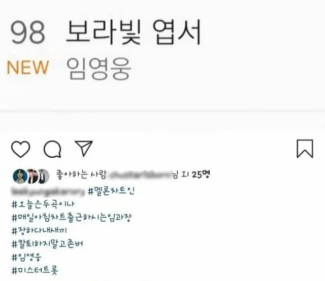This screenshot has height=281, width=325.
Task: Open the third liker's avatar
Action: point(44,176)
